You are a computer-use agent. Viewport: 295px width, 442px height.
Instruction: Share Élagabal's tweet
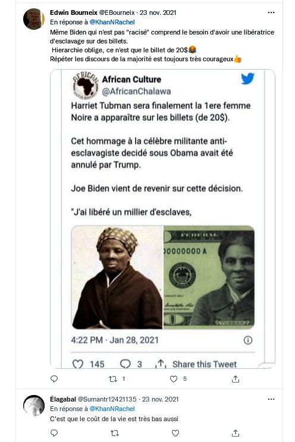tap(236, 433)
